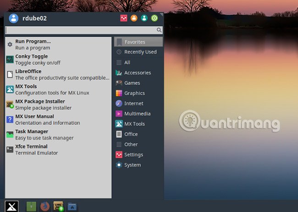
Task: Select the Graphics category
Action: [138, 93]
